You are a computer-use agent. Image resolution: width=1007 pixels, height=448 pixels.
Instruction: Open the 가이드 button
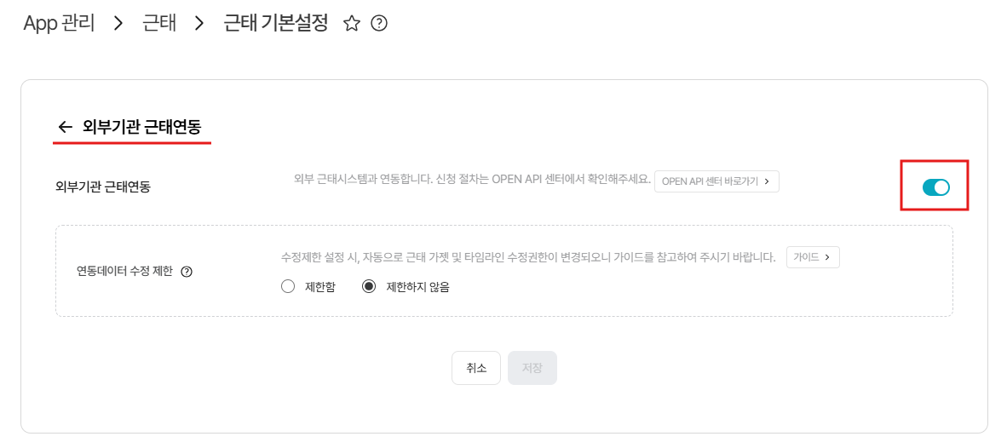(x=813, y=256)
